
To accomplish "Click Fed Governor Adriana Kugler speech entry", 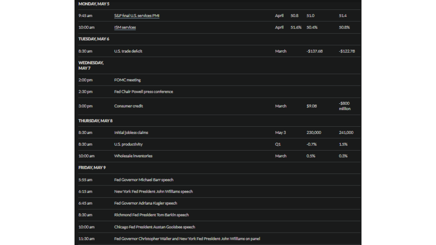I will coord(146,203).
